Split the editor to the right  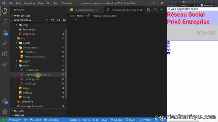click(x=155, y=10)
